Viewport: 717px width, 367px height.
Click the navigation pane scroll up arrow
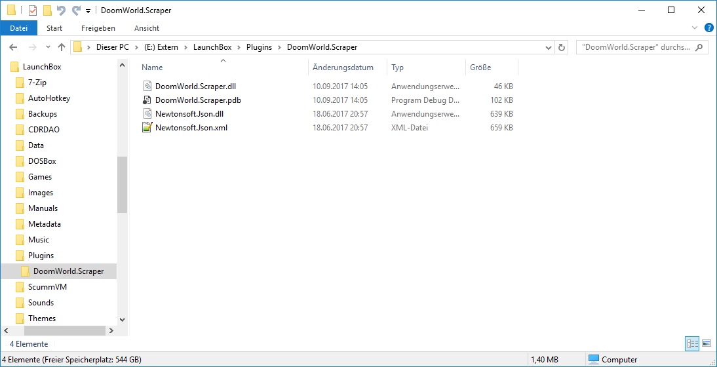point(122,66)
